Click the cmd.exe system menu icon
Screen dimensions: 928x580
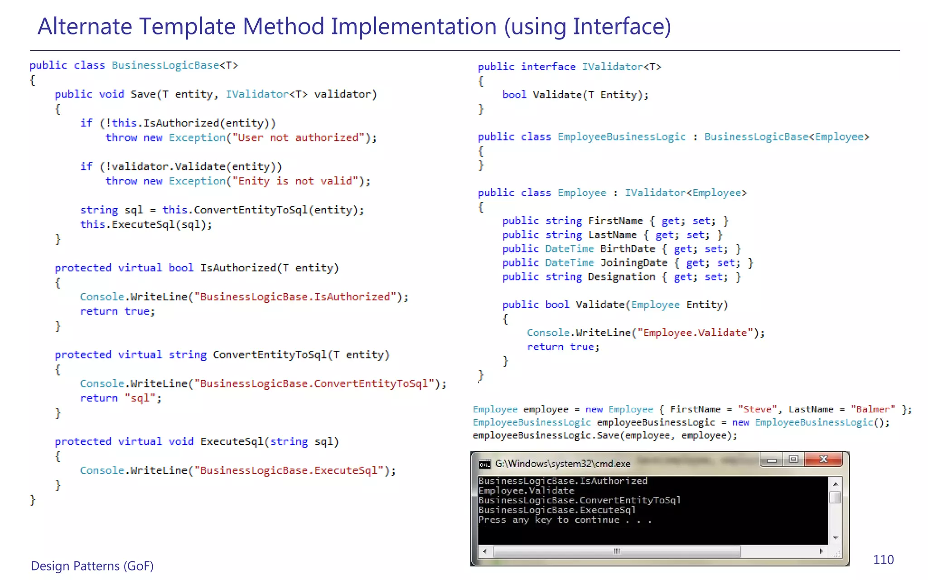(x=484, y=464)
